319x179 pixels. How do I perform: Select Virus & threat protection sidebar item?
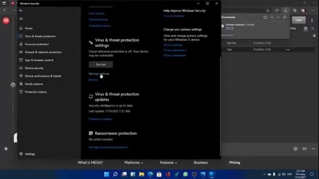pos(40,36)
